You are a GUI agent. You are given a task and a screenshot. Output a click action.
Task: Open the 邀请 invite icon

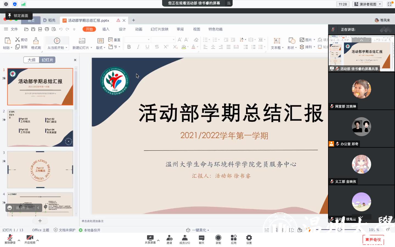tap(169, 238)
